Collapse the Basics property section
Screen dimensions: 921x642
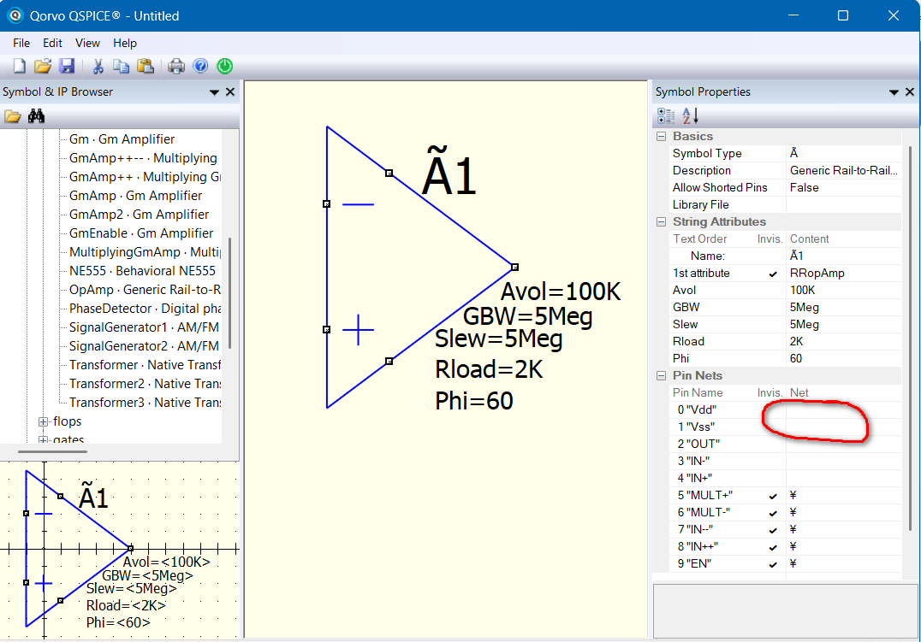[662, 136]
